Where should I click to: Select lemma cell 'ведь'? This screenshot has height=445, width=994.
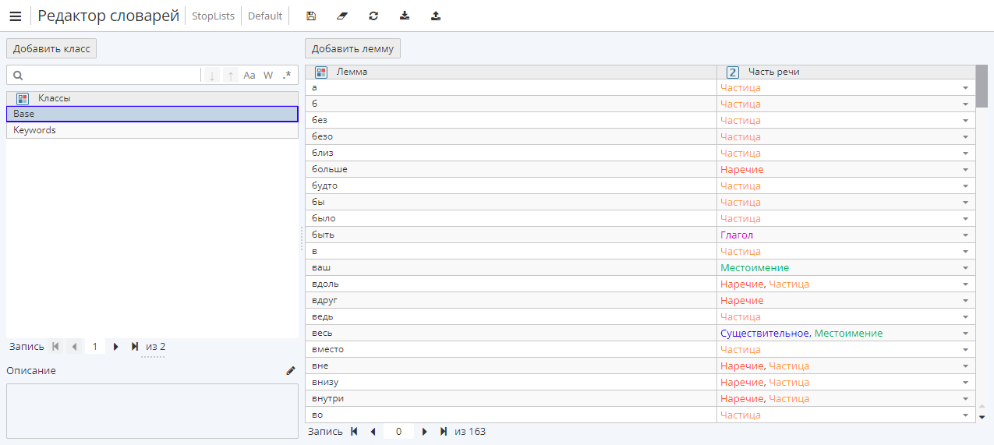click(x=511, y=317)
